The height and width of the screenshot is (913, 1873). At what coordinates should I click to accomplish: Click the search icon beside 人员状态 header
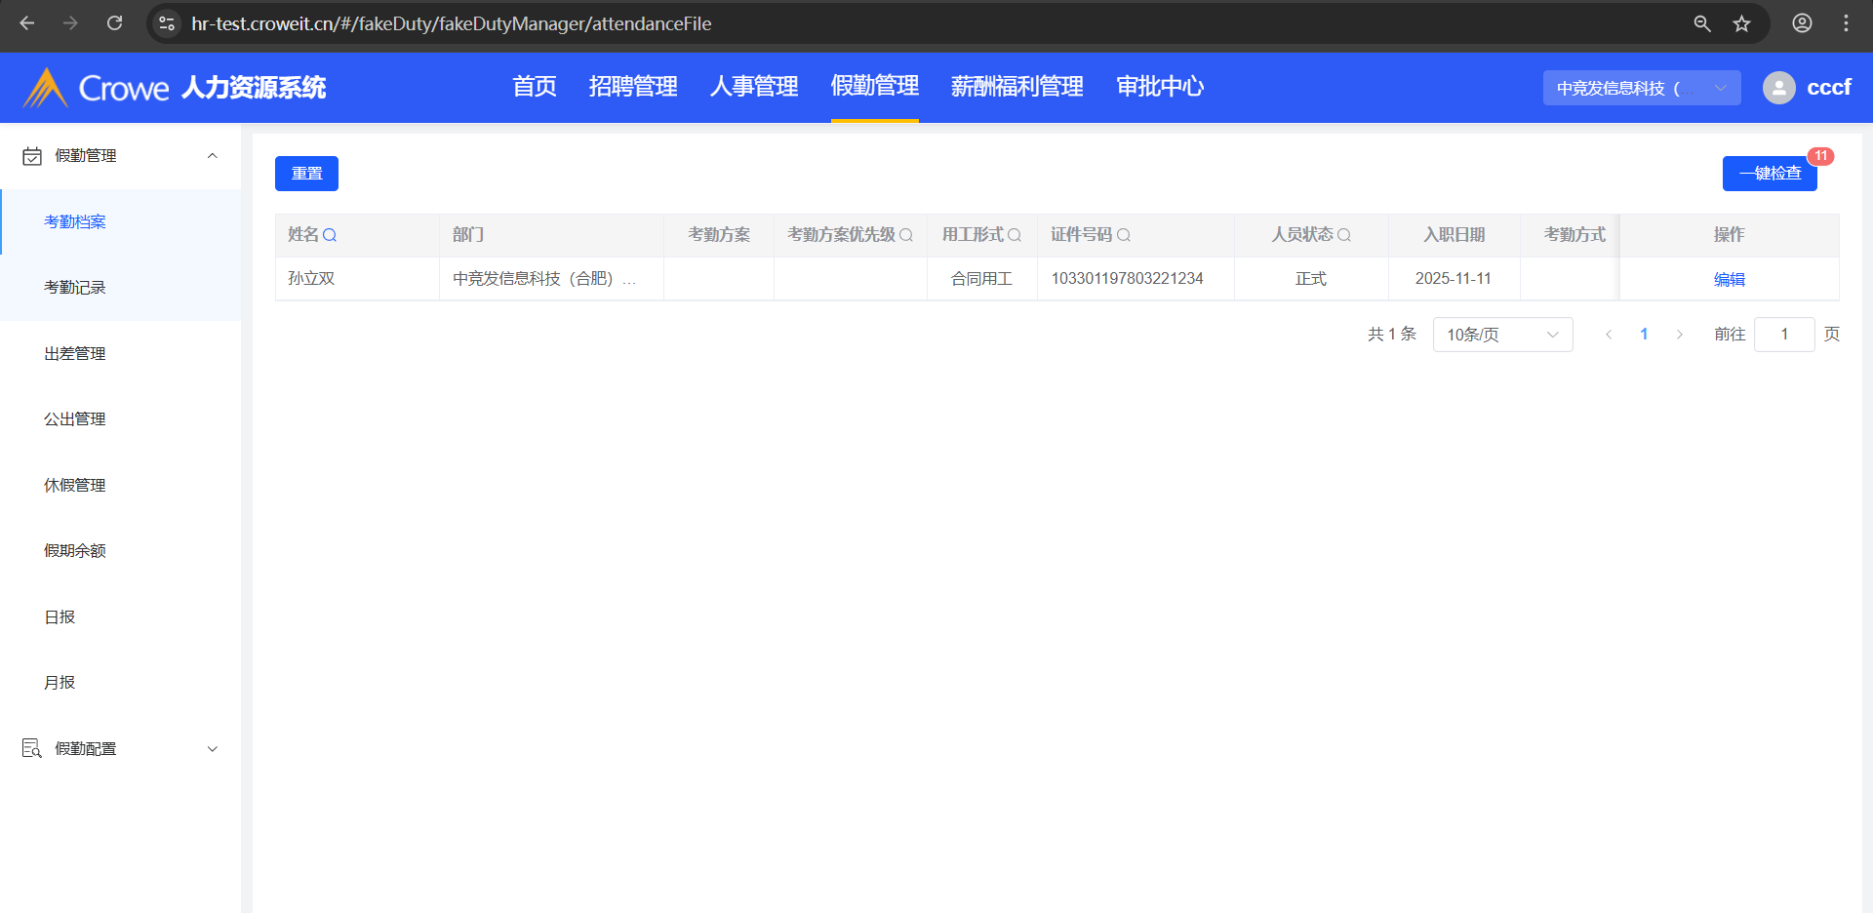point(1344,235)
